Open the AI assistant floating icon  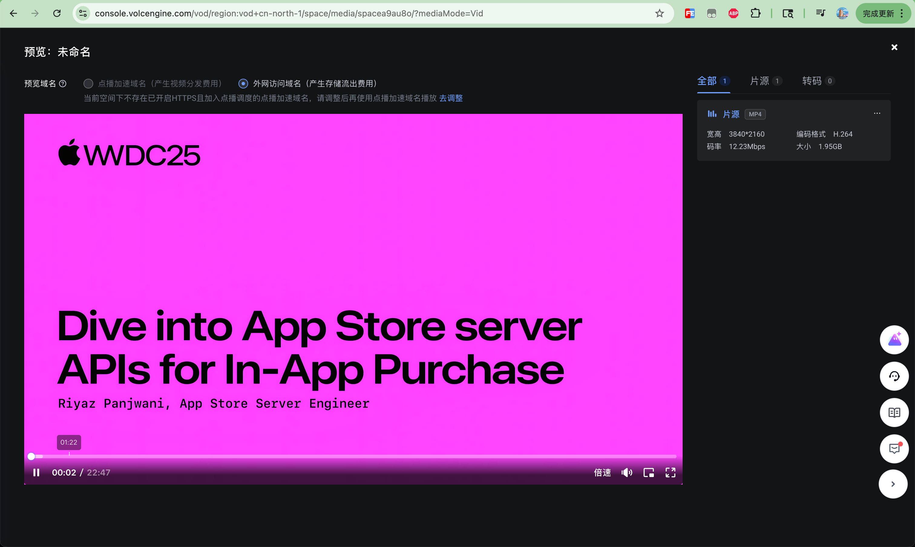click(894, 340)
